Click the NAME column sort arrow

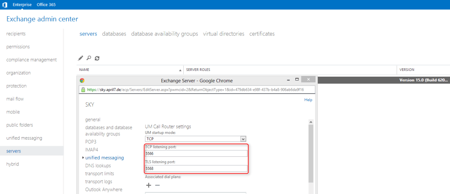(180, 70)
